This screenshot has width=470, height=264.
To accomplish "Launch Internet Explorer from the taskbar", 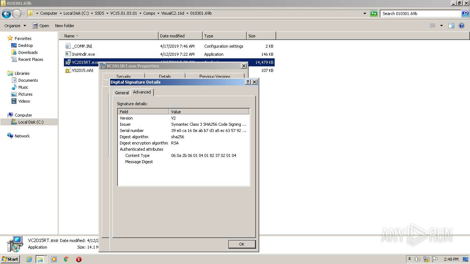I will [29, 259].
